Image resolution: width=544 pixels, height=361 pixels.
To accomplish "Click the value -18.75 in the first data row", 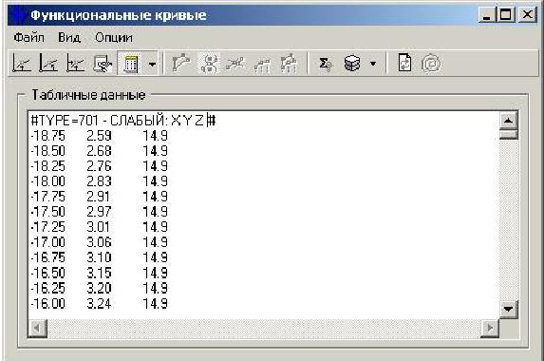I will click(x=47, y=136).
